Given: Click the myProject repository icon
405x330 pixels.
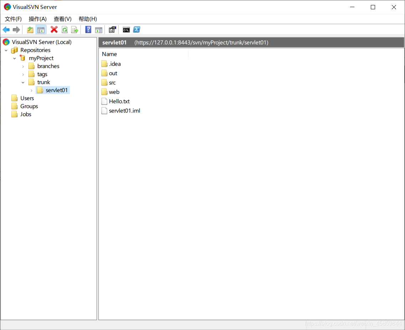Looking at the screenshot, I should tap(23, 58).
